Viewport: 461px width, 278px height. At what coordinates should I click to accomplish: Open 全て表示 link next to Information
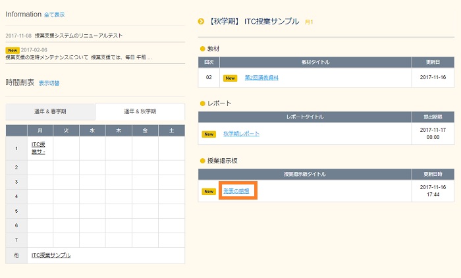[x=54, y=14]
